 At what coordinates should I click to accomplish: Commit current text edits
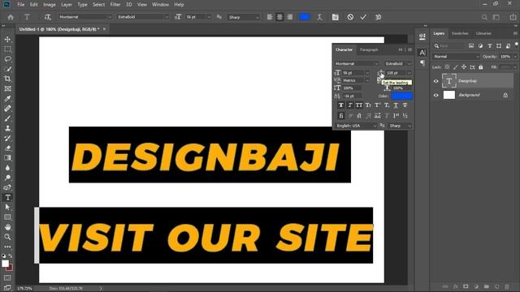pyautogui.click(x=363, y=17)
